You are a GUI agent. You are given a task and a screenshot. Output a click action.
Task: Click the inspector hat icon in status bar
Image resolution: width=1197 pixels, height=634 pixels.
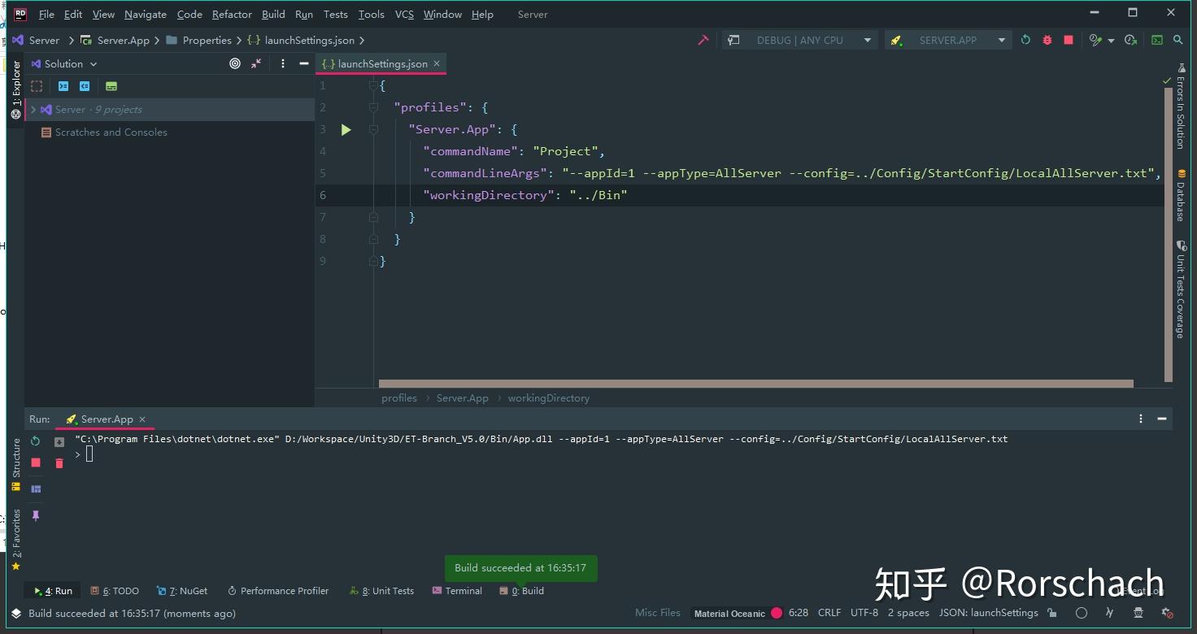tap(1138, 613)
